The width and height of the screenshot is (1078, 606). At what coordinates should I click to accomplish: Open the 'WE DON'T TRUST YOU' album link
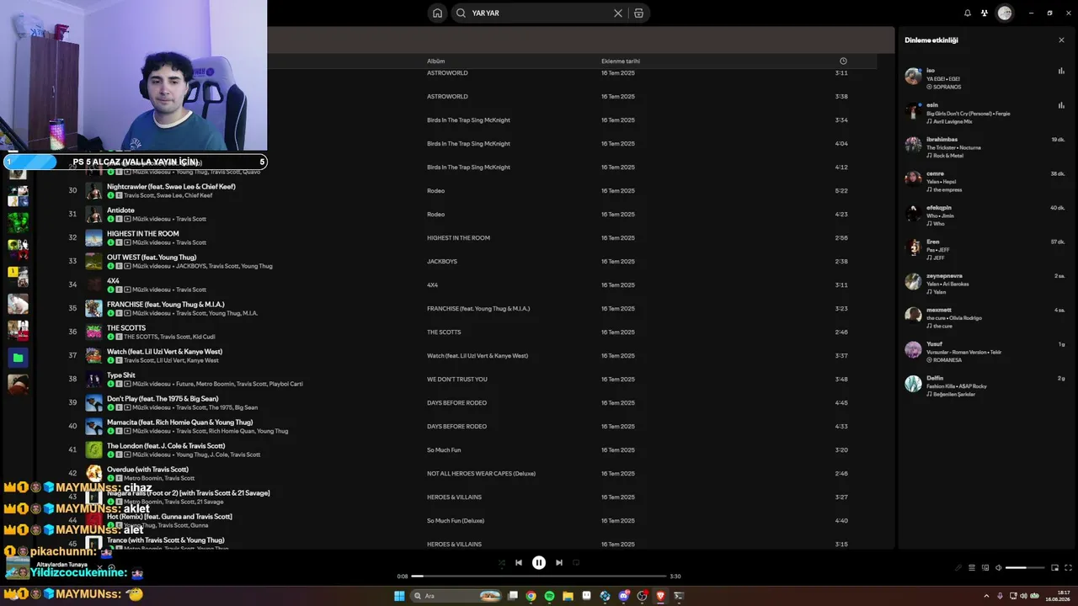[x=457, y=380]
